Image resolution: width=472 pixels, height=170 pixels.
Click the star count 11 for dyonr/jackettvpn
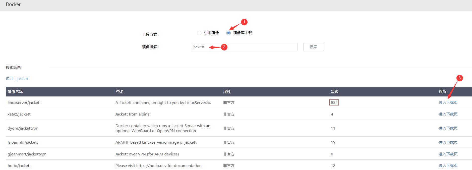pos(333,128)
